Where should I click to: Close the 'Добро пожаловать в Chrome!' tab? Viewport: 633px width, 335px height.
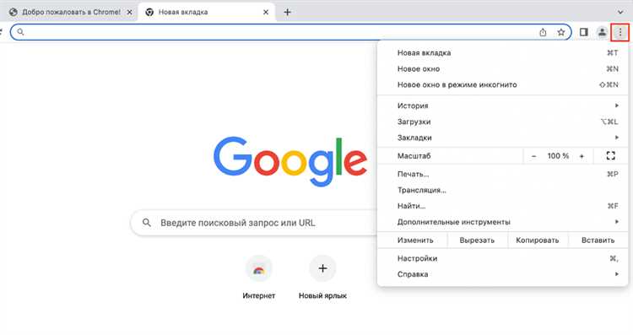click(x=129, y=12)
